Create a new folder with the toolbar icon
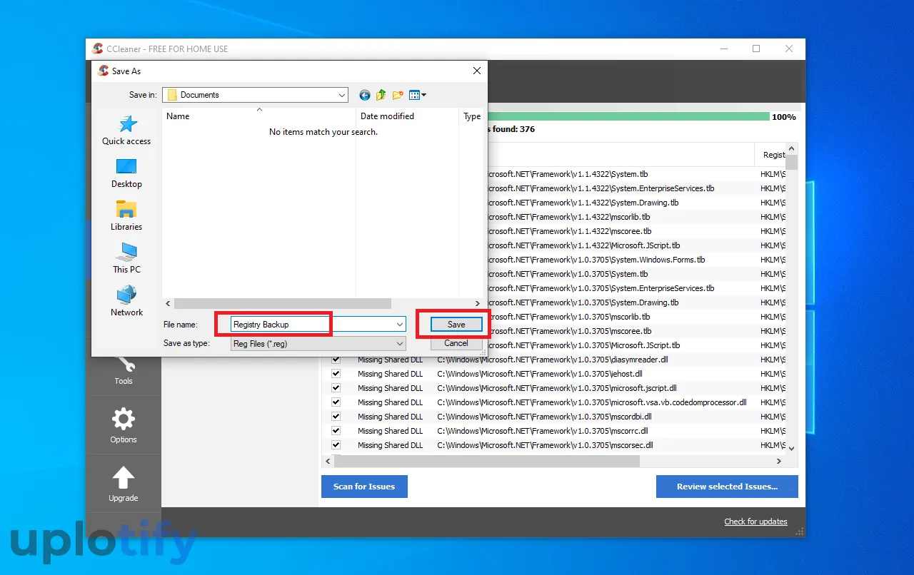Viewport: 914px width, 575px height. tap(398, 95)
